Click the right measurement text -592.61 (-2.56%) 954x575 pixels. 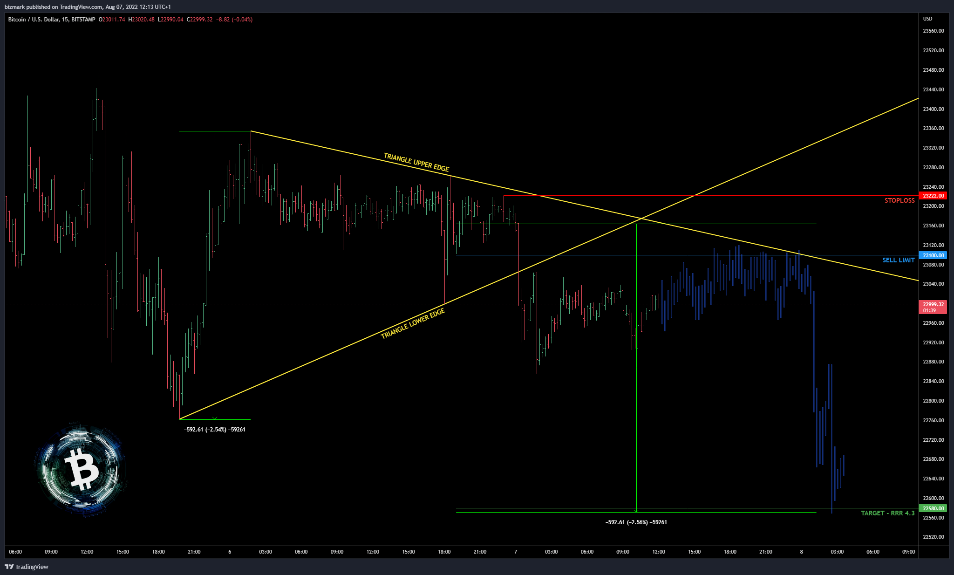[x=636, y=522]
